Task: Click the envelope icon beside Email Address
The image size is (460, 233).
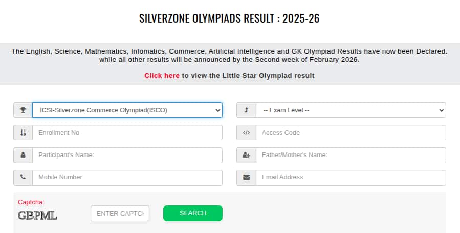Action: point(246,177)
